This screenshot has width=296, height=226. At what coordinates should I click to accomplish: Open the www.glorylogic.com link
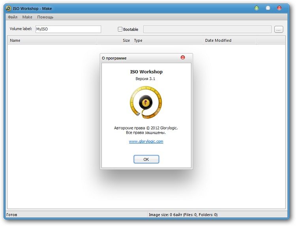click(146, 141)
